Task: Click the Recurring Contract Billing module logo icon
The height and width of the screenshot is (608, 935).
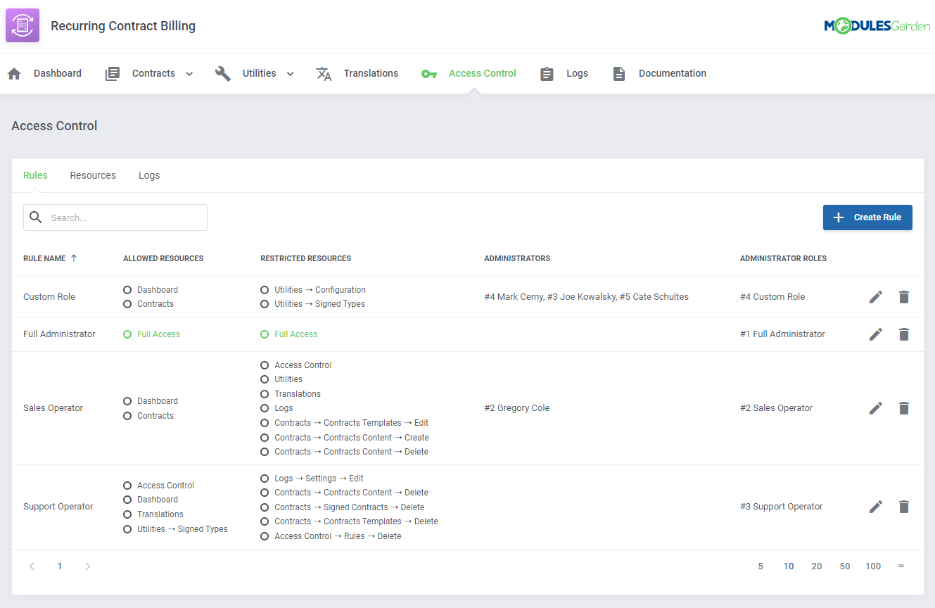Action: pos(23,26)
